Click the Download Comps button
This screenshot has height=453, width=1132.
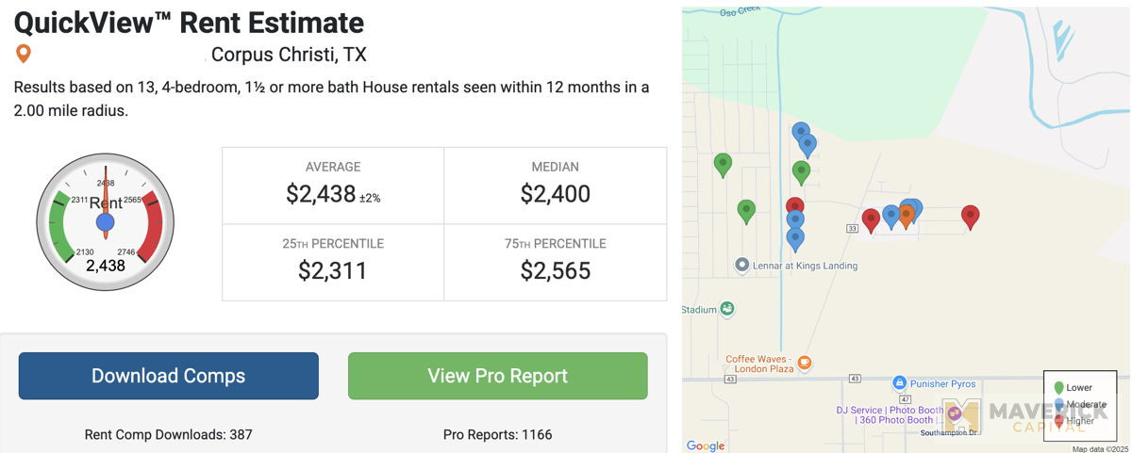click(x=169, y=376)
